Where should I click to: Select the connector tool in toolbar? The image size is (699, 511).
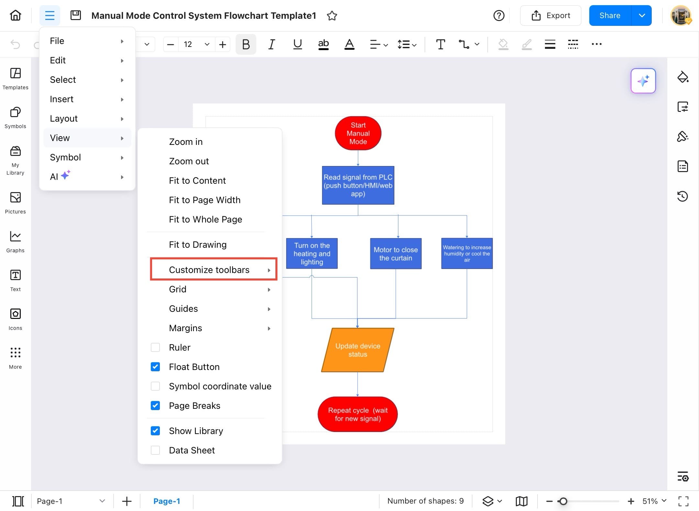coord(464,44)
